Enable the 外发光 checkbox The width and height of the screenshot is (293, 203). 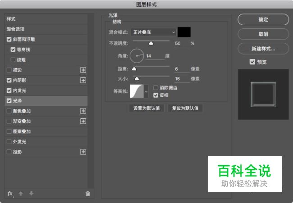(9, 142)
